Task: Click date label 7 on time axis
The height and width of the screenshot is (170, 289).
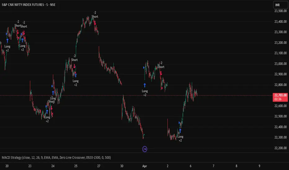Action: pos(213,166)
